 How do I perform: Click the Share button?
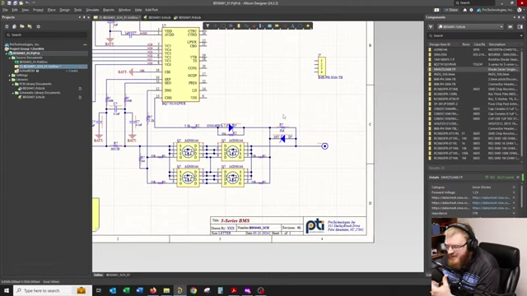pyautogui.click(x=451, y=10)
